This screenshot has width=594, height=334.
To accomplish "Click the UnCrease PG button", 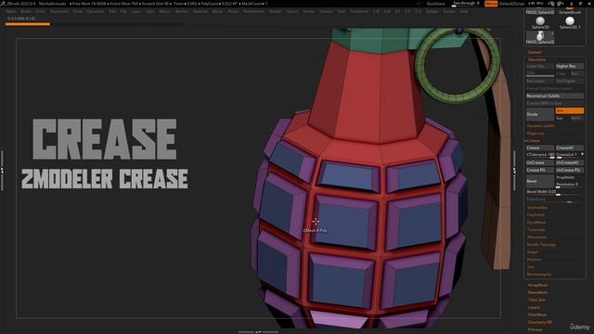I will (569, 170).
